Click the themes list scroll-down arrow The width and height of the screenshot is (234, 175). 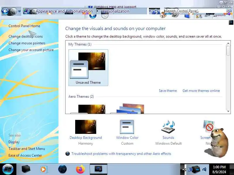click(228, 111)
